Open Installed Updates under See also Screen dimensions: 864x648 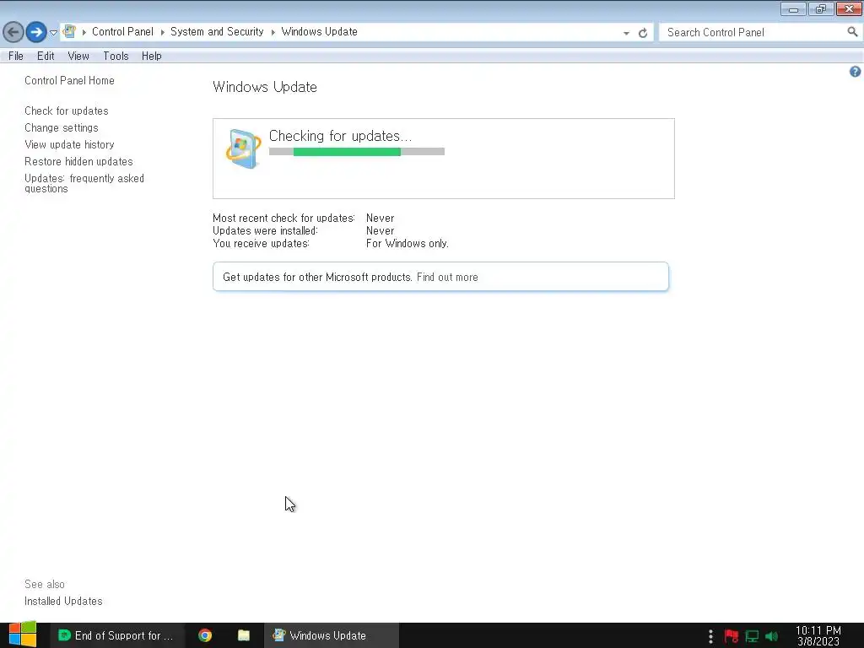point(63,601)
